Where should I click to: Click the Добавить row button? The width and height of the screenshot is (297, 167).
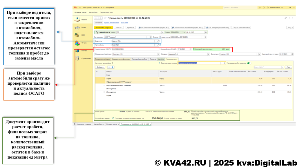tap(100, 67)
